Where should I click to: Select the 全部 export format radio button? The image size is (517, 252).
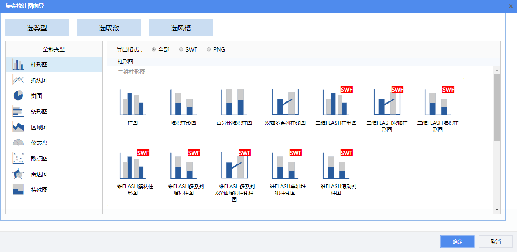(154, 49)
